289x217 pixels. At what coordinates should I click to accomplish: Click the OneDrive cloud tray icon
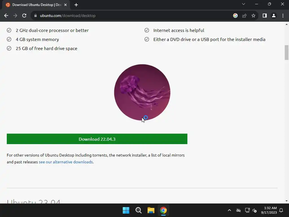pyautogui.click(x=238, y=210)
